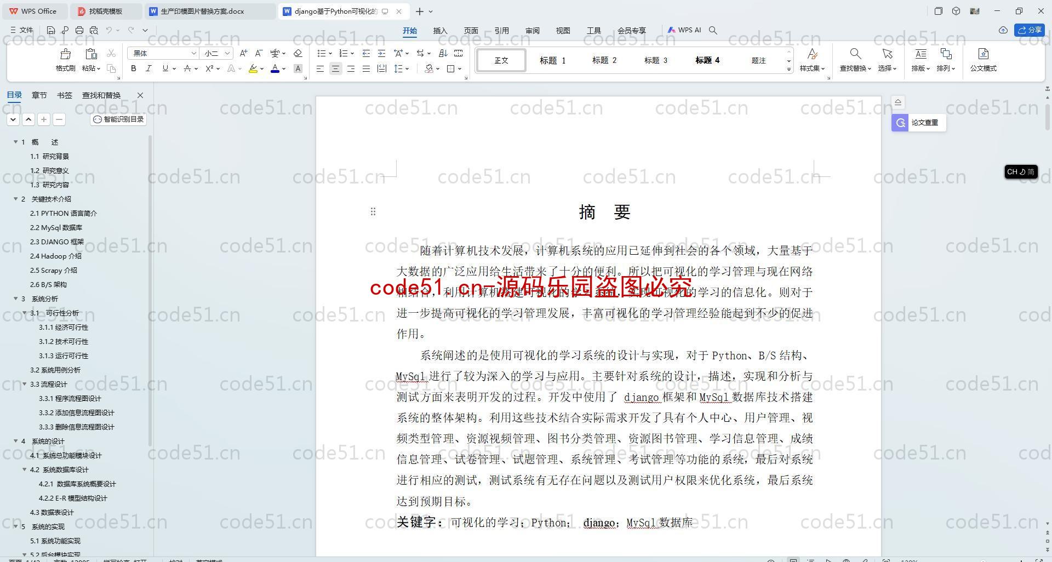This screenshot has height=562, width=1052.
Task: Click the undo arrow
Action: tap(109, 30)
